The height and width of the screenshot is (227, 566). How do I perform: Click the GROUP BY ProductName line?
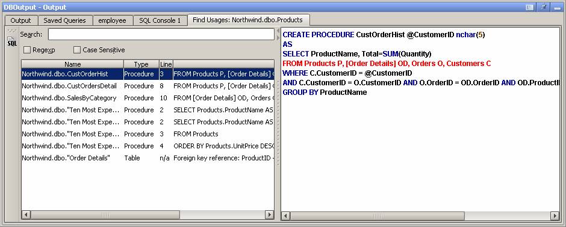[x=325, y=92]
